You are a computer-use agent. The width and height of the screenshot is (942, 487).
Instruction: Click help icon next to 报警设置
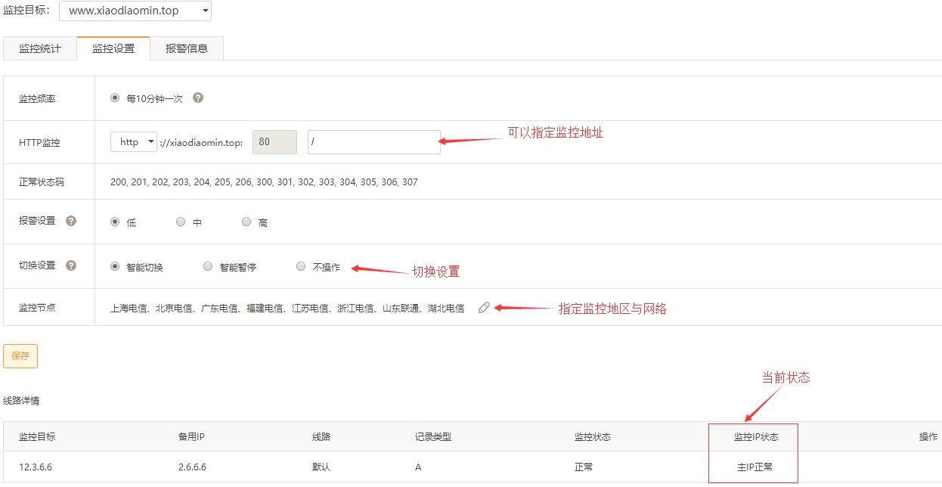coord(71,222)
